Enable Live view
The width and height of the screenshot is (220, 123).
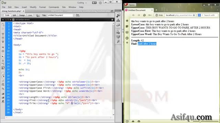(x=30, y=15)
